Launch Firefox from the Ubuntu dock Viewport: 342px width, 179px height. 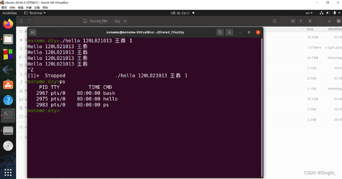[8, 24]
